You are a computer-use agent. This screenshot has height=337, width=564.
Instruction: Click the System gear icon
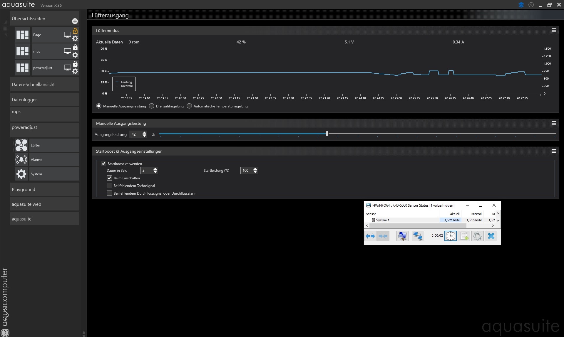(x=21, y=174)
